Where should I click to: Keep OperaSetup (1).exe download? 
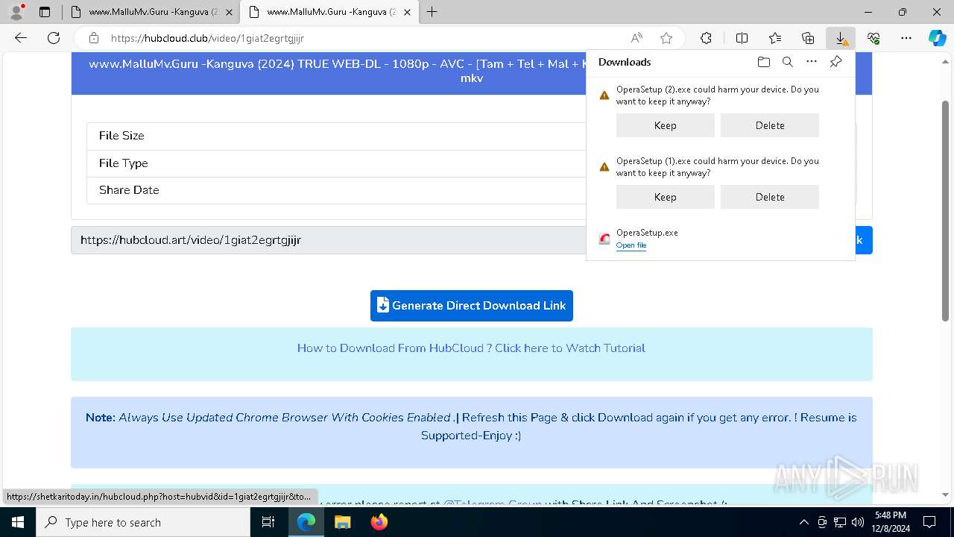666,197
